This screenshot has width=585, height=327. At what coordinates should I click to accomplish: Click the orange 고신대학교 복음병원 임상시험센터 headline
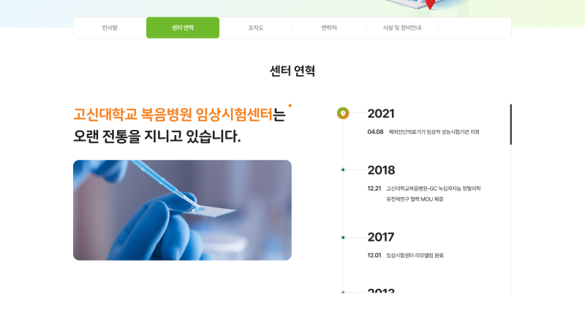[x=173, y=114]
